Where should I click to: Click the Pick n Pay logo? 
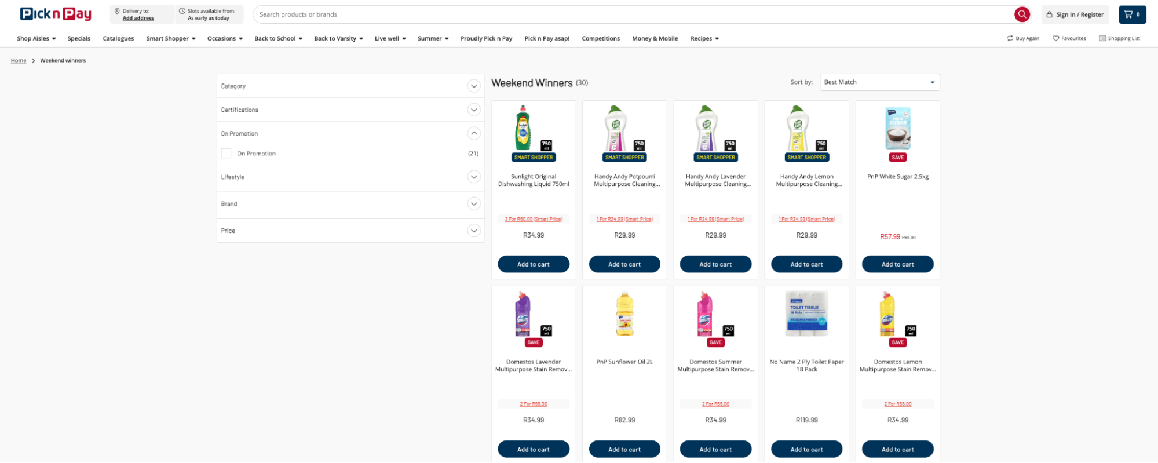pyautogui.click(x=56, y=14)
